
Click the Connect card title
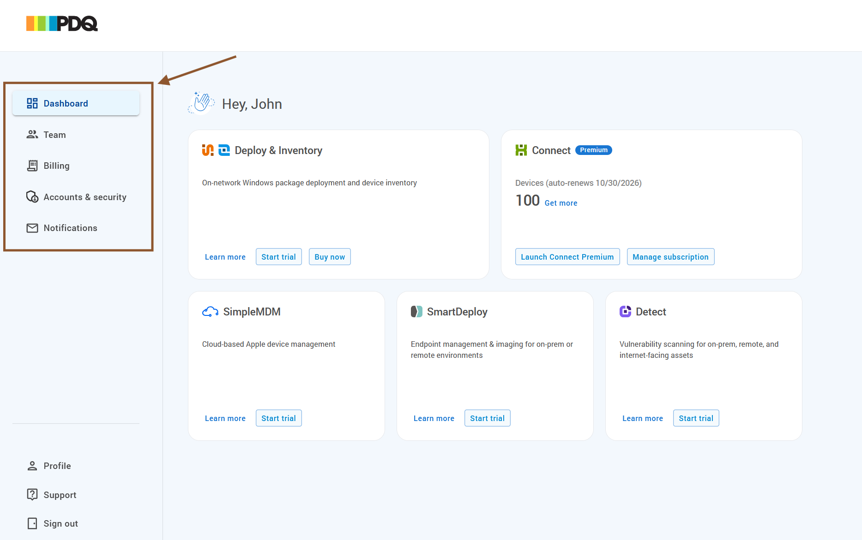(551, 150)
